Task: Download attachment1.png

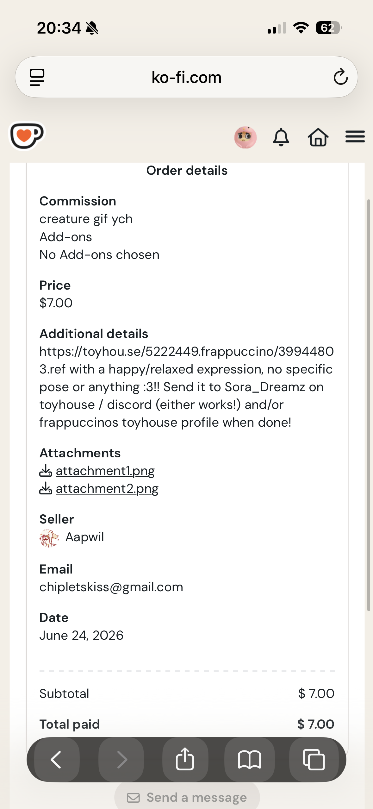Action: 105,471
